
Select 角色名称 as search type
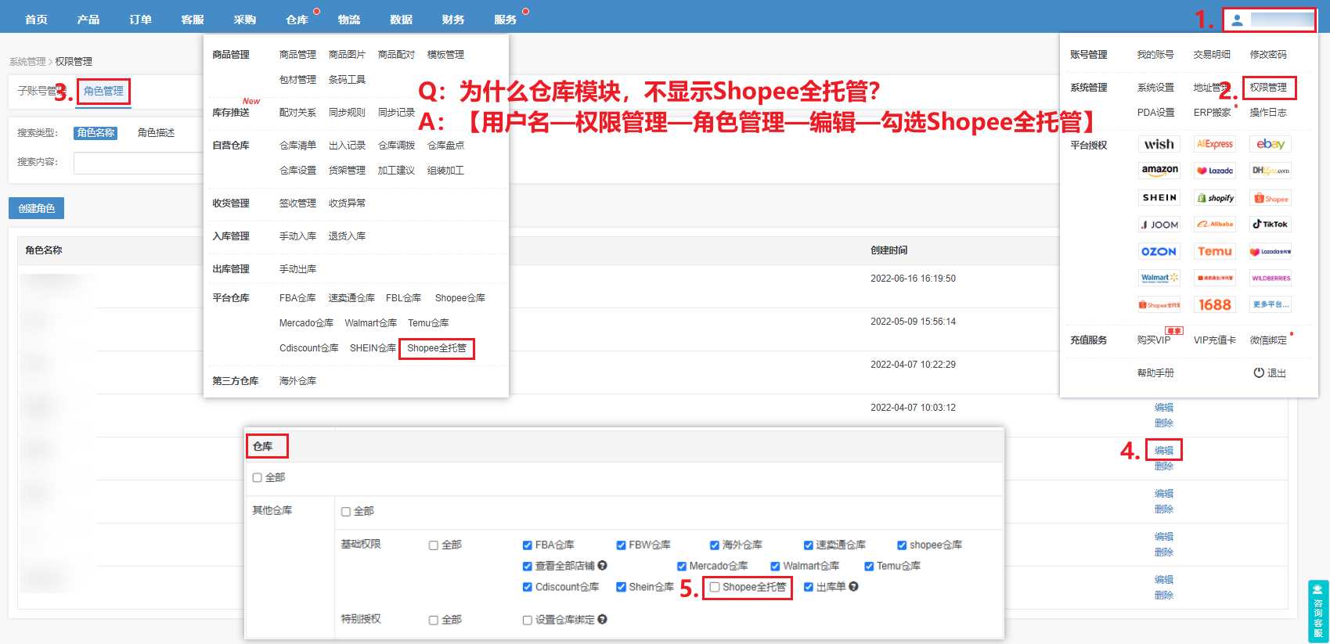pyautogui.click(x=96, y=133)
